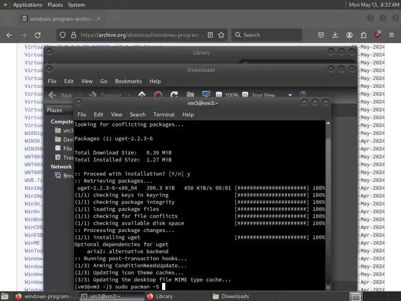
Task: Switch to windows-program- Firefox taskbar entry
Action: [46, 296]
